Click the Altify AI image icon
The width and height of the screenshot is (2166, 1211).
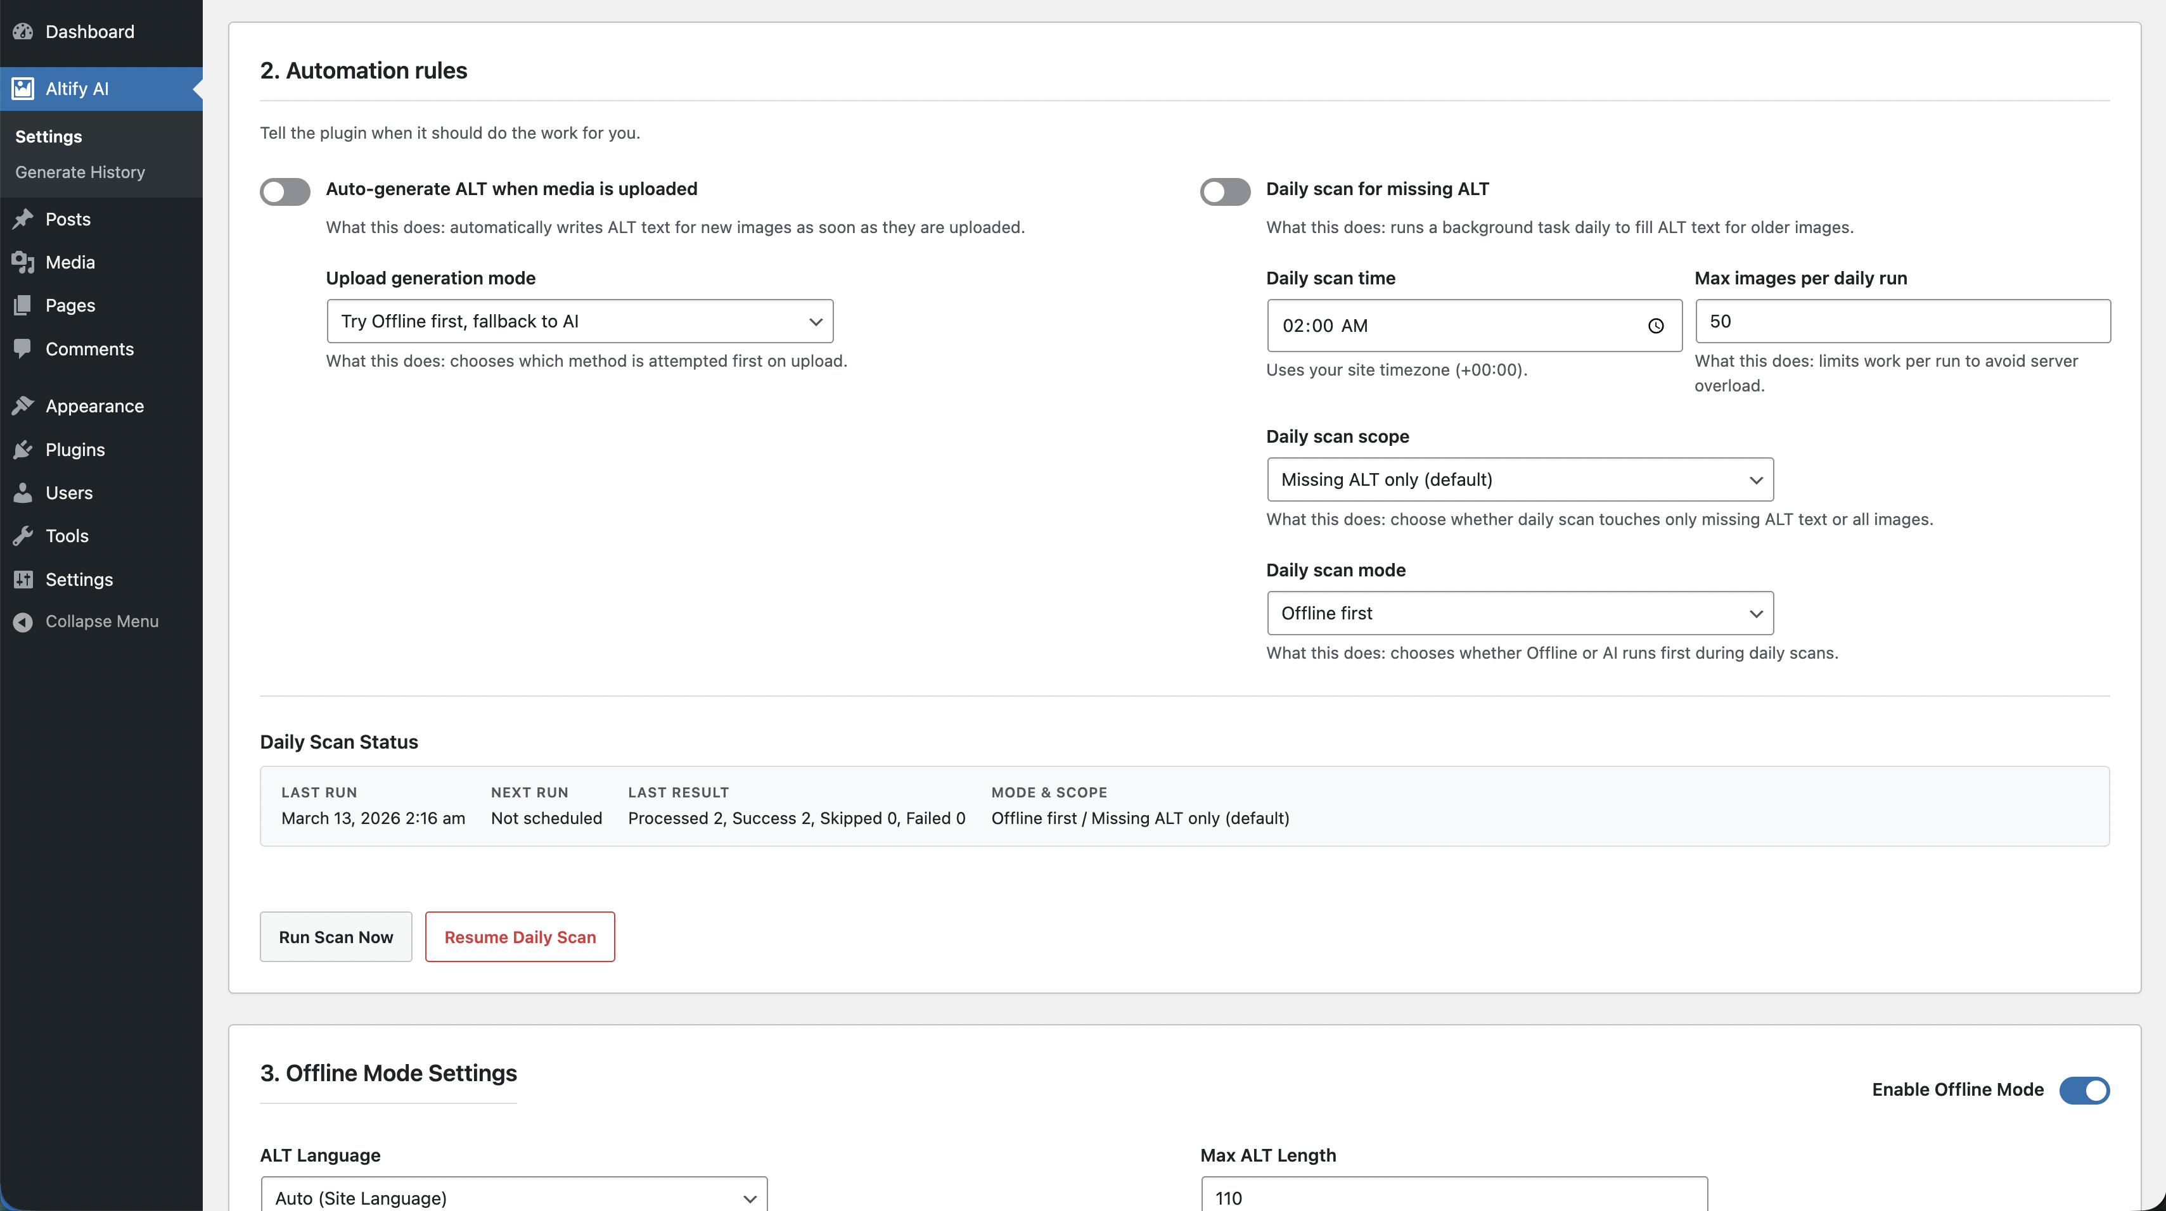click(x=23, y=88)
